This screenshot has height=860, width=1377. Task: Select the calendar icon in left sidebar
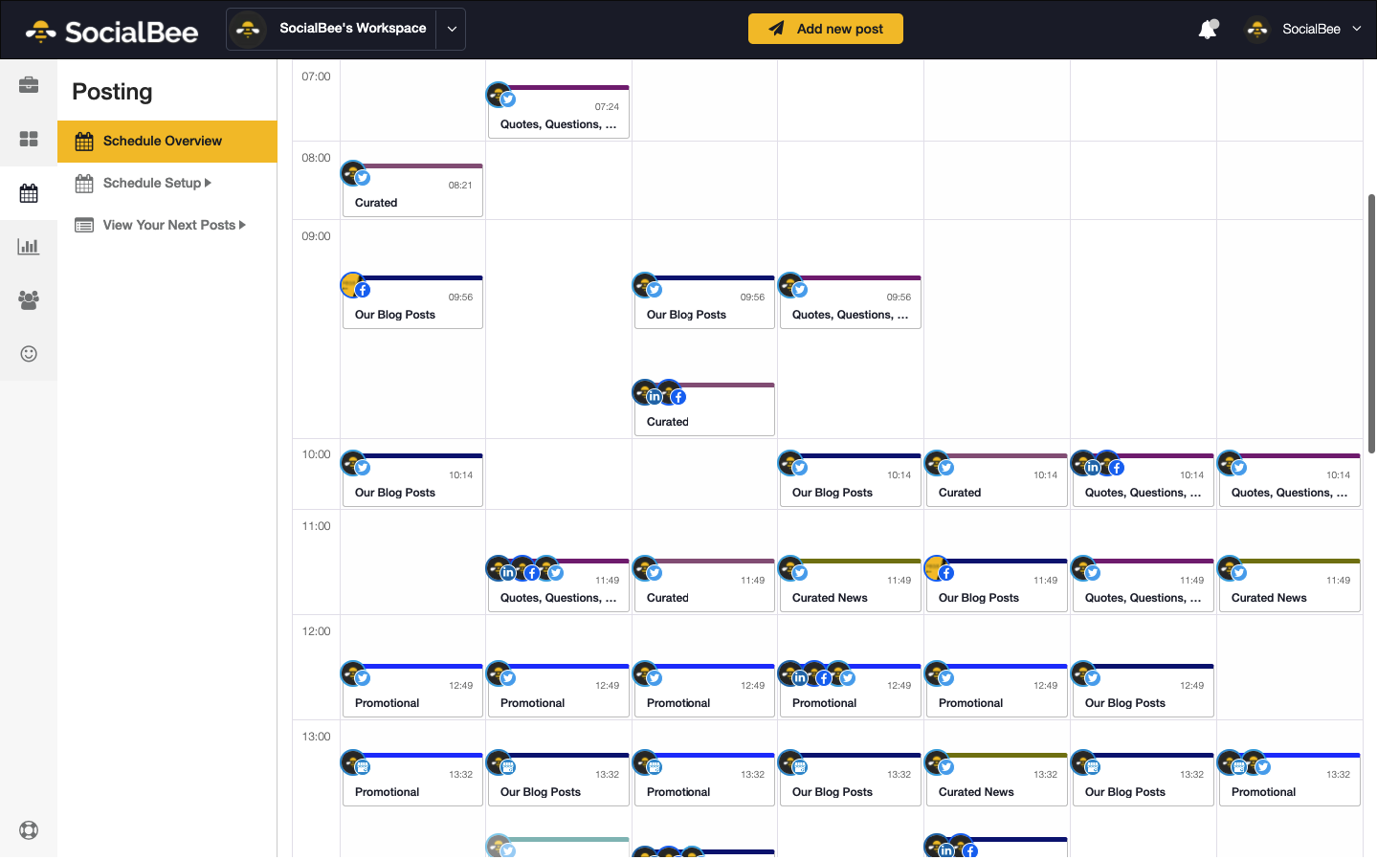[x=29, y=193]
